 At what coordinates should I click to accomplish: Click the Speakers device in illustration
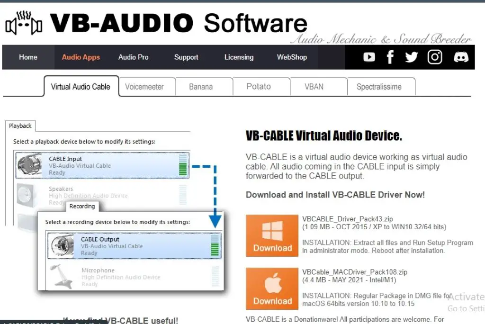click(102, 195)
